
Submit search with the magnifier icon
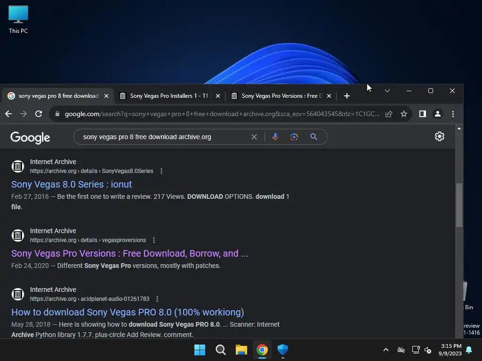[313, 137]
